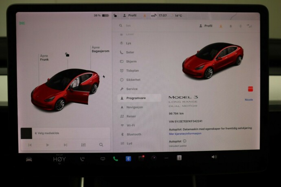
Task: Activate the defrost icon in bottom bar
Action: coord(103,159)
